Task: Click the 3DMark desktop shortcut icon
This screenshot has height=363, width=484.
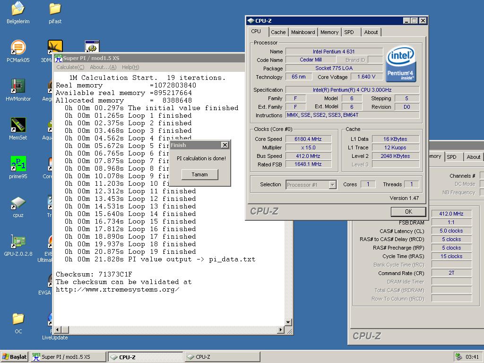Action: pyautogui.click(x=55, y=46)
